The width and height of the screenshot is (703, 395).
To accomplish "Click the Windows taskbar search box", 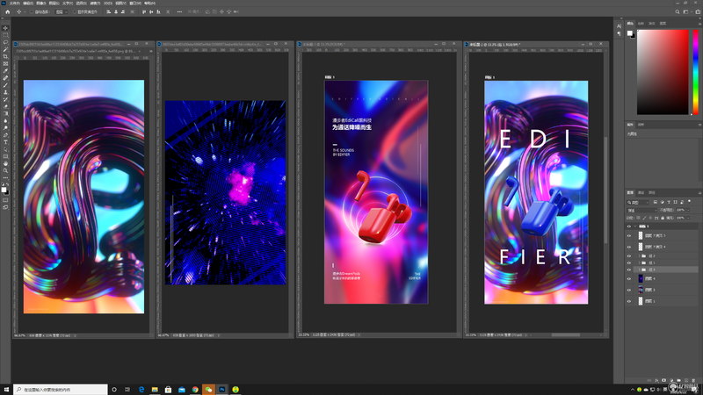I will [61, 390].
